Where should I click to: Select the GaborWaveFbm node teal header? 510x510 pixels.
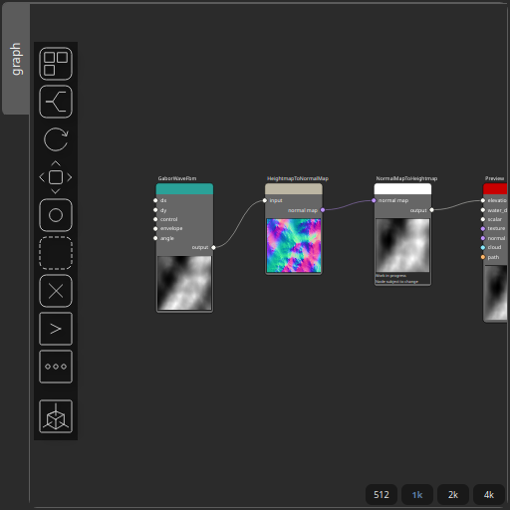(184, 189)
